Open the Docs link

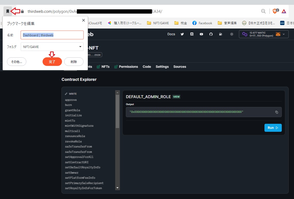pyautogui.click(x=171, y=34)
